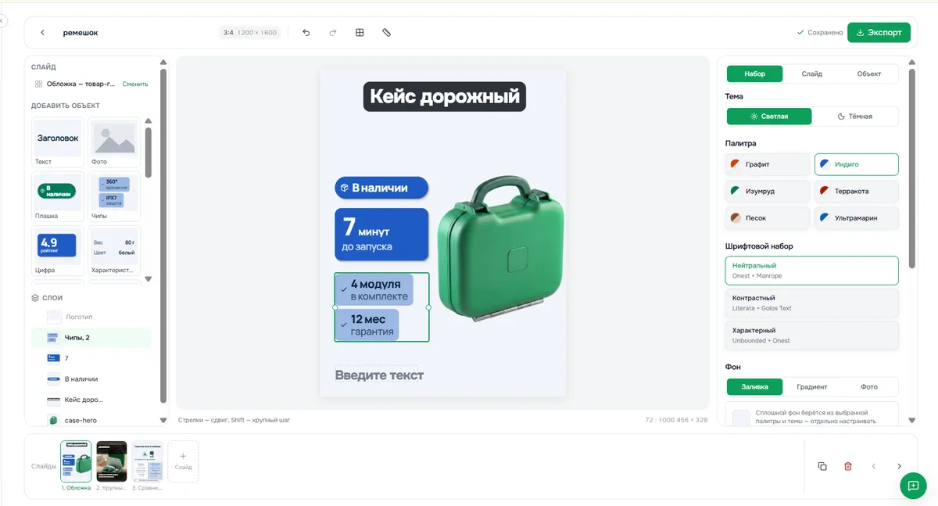Image resolution: width=938 pixels, height=506 pixels.
Task: Click the Кейс дорожный title on canvas
Action: tap(445, 97)
